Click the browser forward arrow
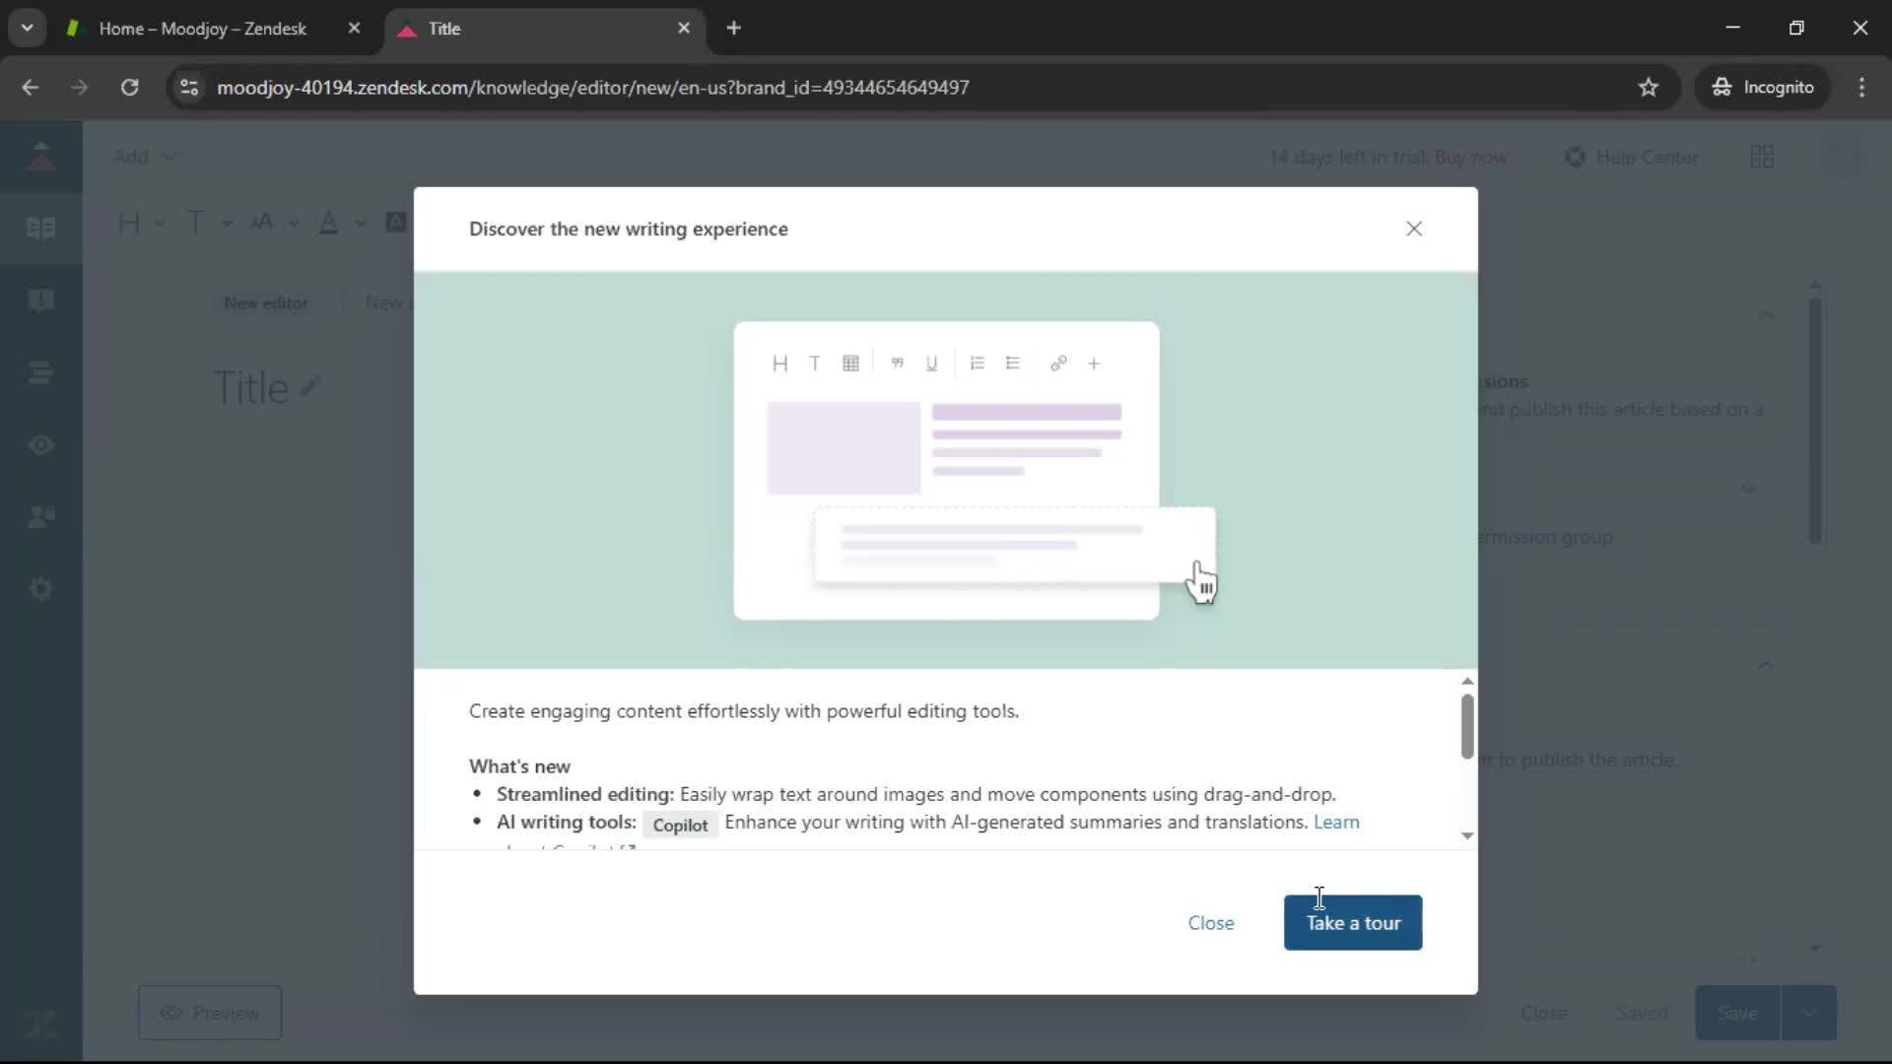 80,88
